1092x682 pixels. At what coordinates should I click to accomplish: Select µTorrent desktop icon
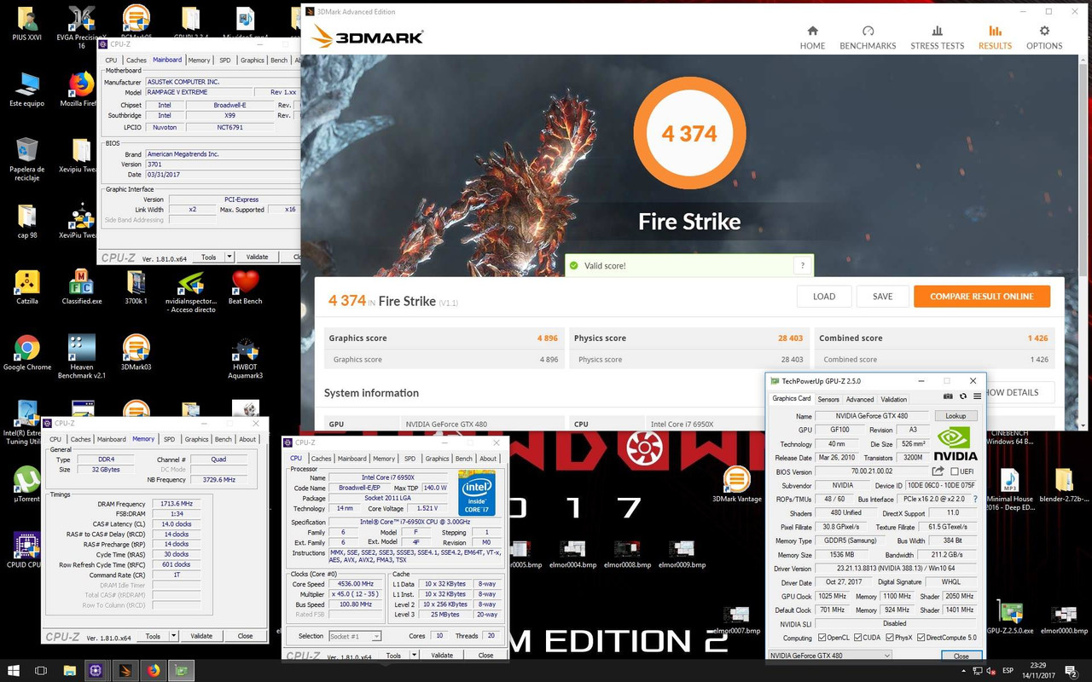[x=27, y=484]
